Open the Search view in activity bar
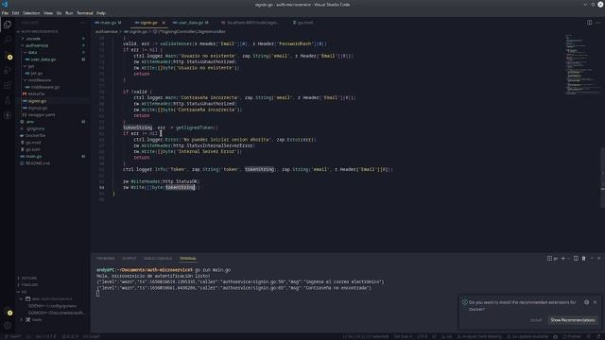The height and width of the screenshot is (340, 605). click(x=8, y=40)
